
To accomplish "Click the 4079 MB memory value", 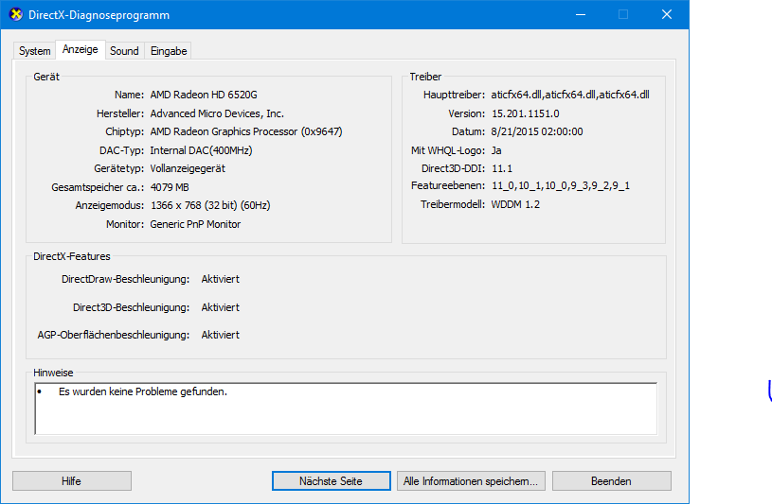I will [x=170, y=187].
